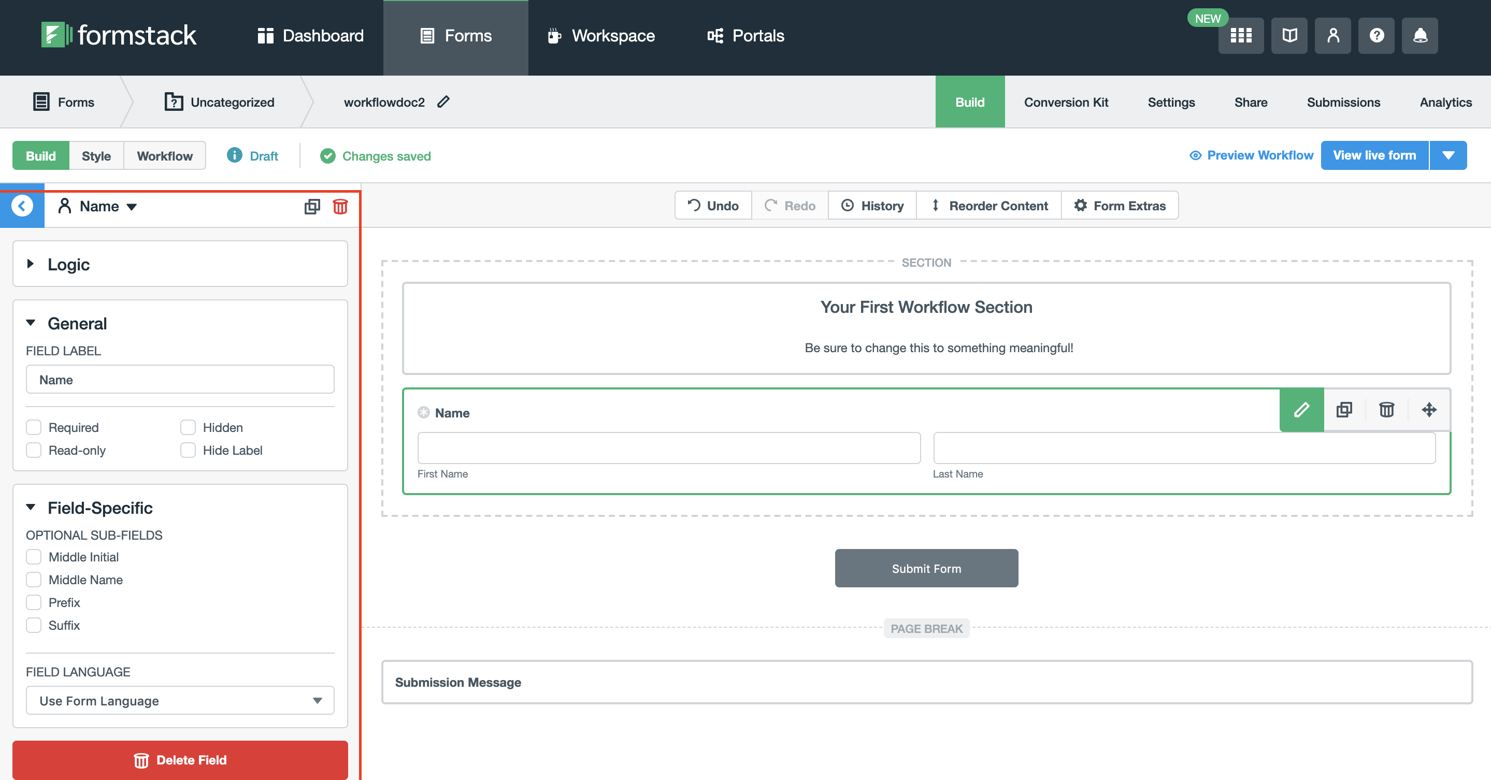The height and width of the screenshot is (780, 1491).
Task: Open the Submissions tab
Action: [1343, 103]
